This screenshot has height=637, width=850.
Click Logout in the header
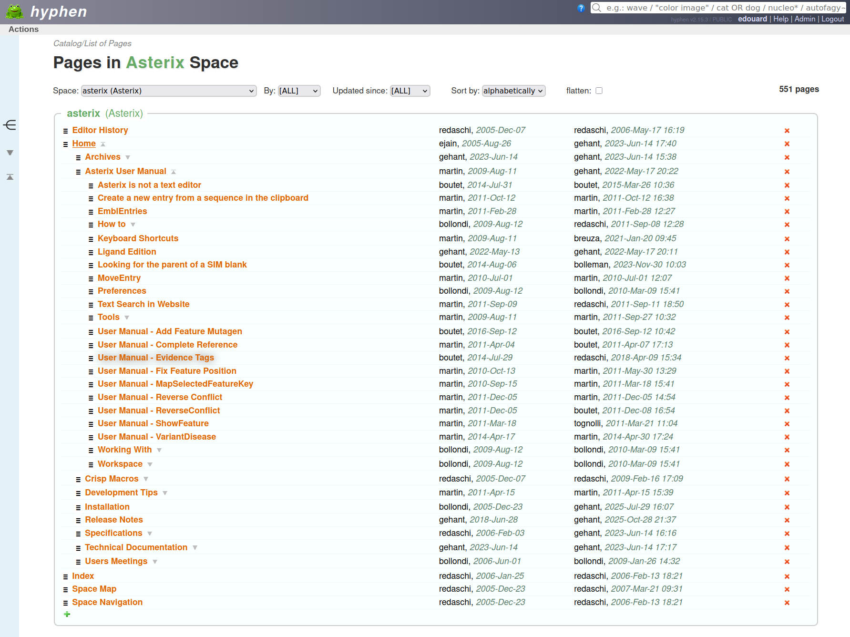[x=832, y=19]
